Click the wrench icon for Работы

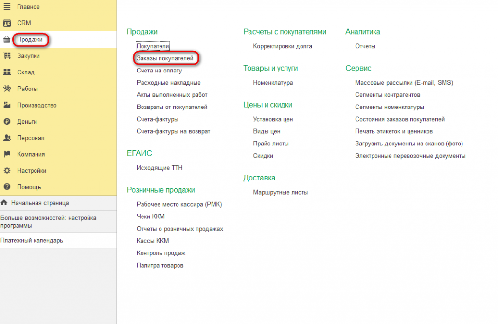click(x=7, y=89)
